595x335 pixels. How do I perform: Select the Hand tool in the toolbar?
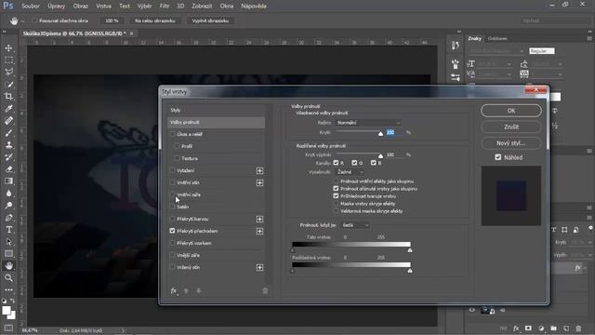[x=8, y=266]
